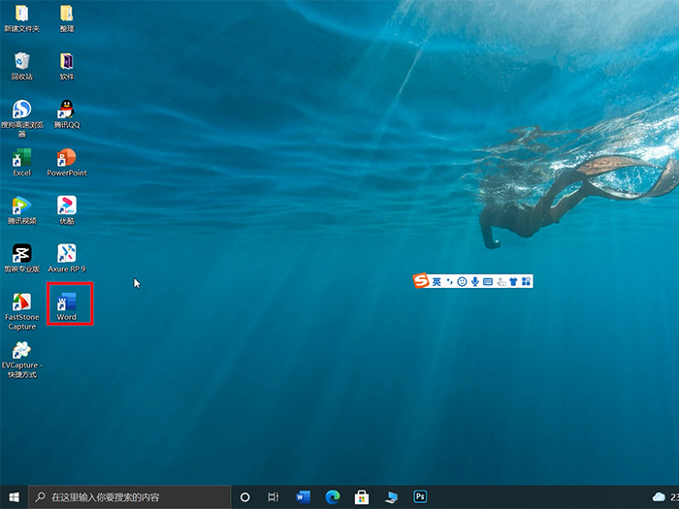Select the PowerPoint desktop shortcut
679x509 pixels.
pos(67,162)
